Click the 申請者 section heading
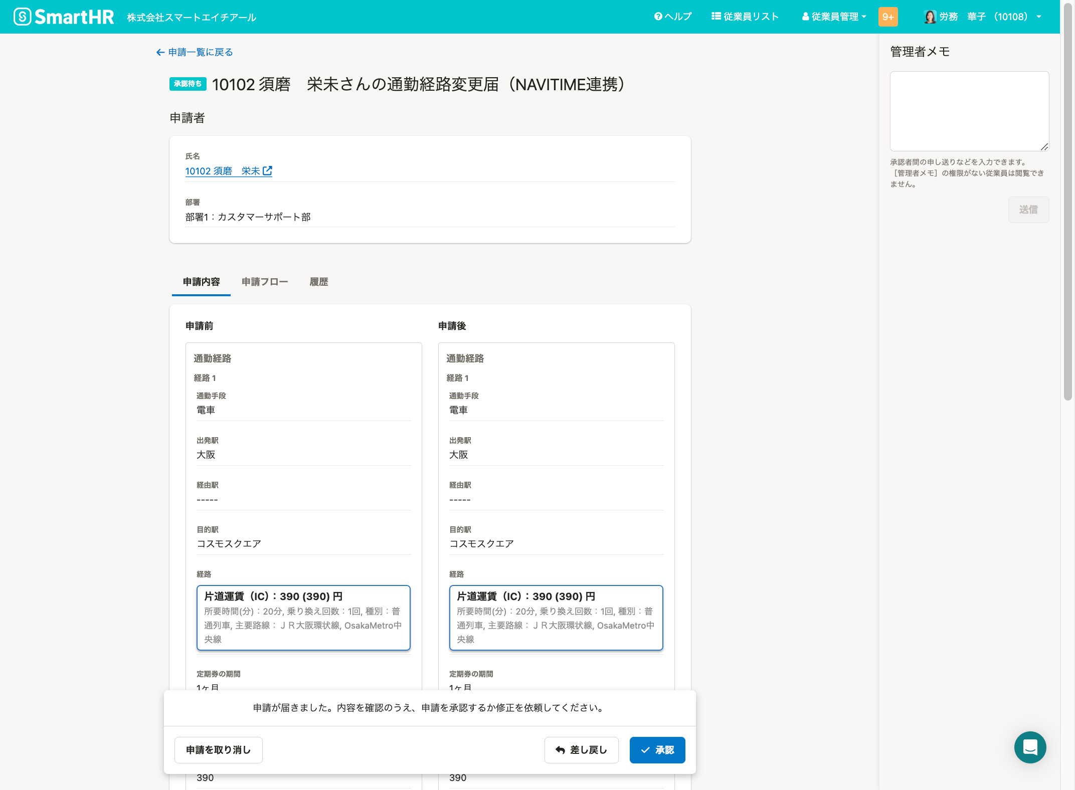Viewport: 1075px width, 790px height. 188,118
